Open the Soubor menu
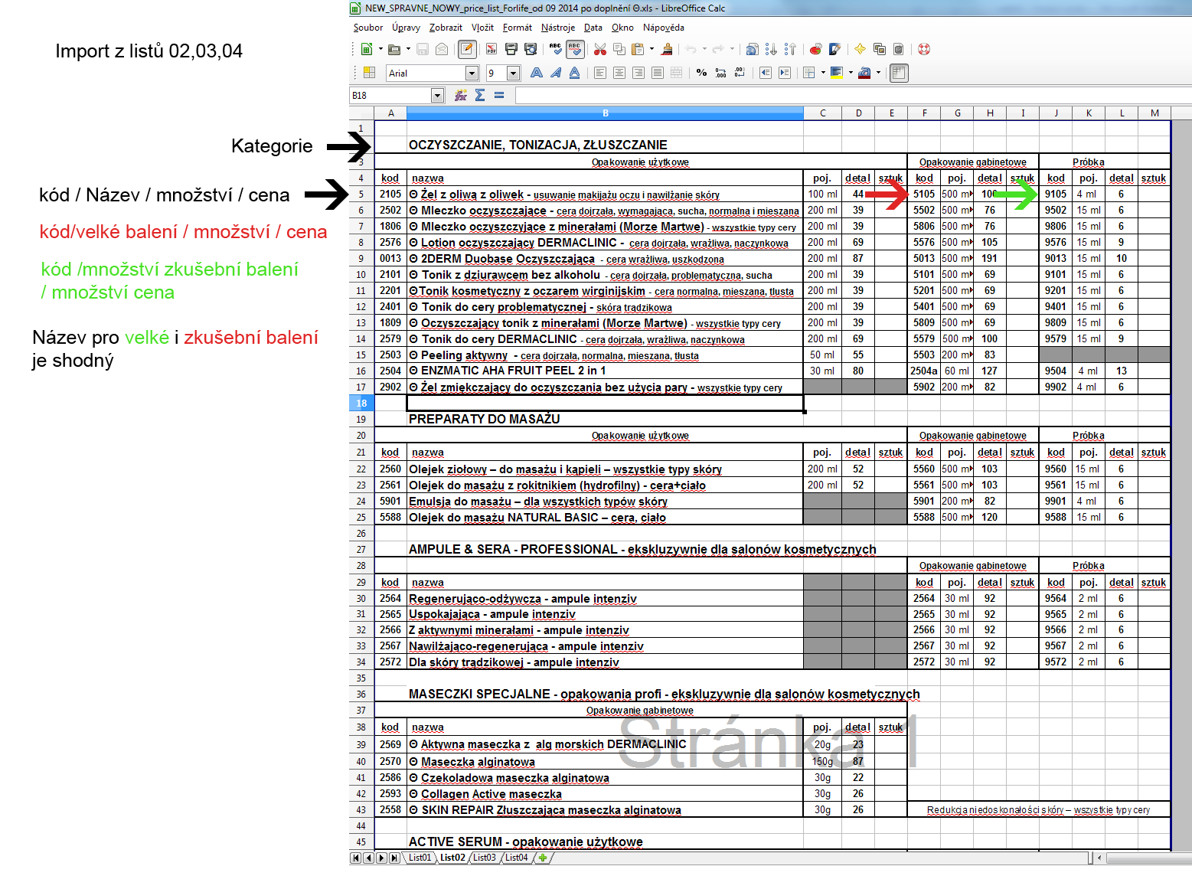Screen dimensions: 1192x889 (368, 28)
